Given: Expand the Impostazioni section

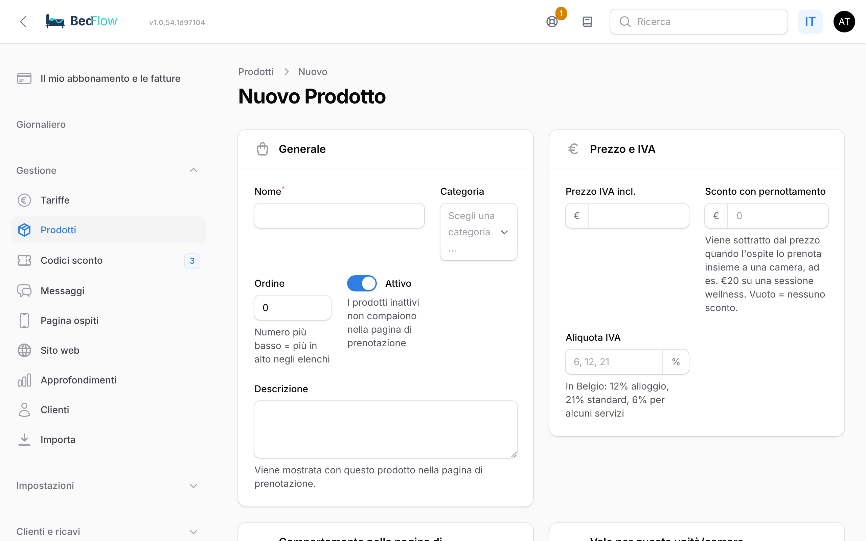Looking at the screenshot, I should (x=193, y=486).
